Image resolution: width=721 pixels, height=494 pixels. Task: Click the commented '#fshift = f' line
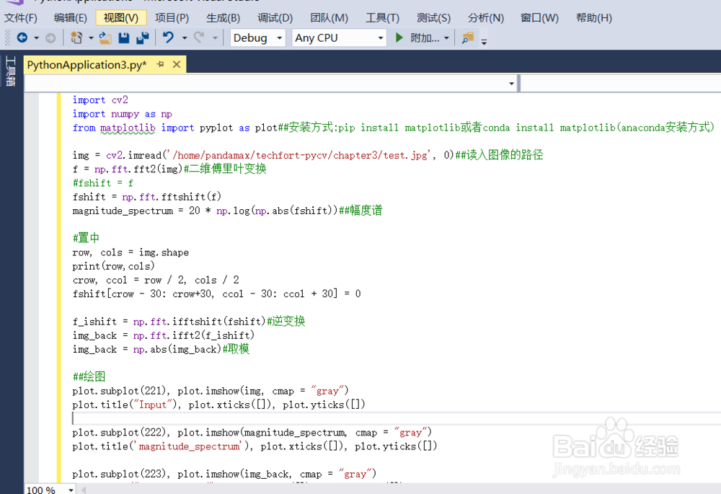103,183
